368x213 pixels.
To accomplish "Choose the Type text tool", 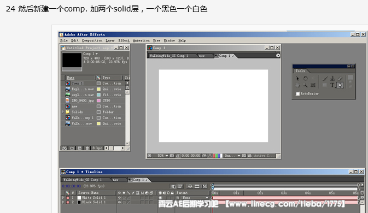I will click(x=332, y=85).
